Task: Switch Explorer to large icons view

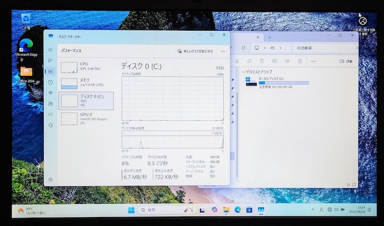Action: [354, 185]
